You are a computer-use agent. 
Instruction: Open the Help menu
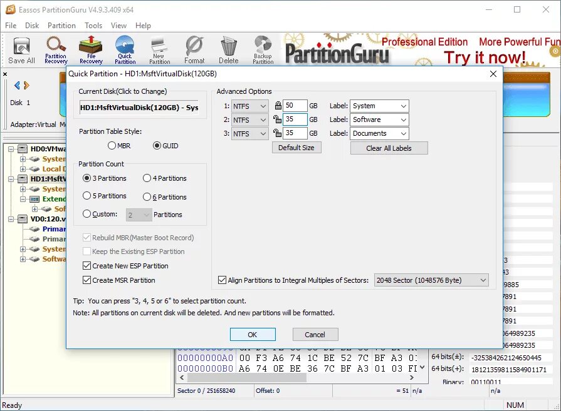pos(143,26)
